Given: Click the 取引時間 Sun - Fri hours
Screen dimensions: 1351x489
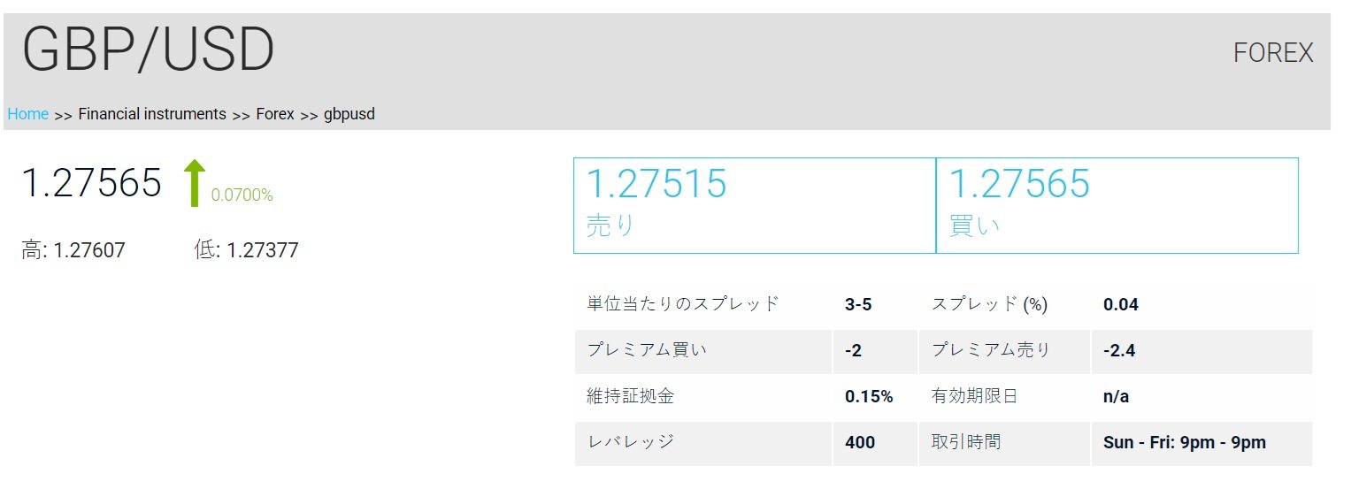Looking at the screenshot, I should click(1185, 443).
